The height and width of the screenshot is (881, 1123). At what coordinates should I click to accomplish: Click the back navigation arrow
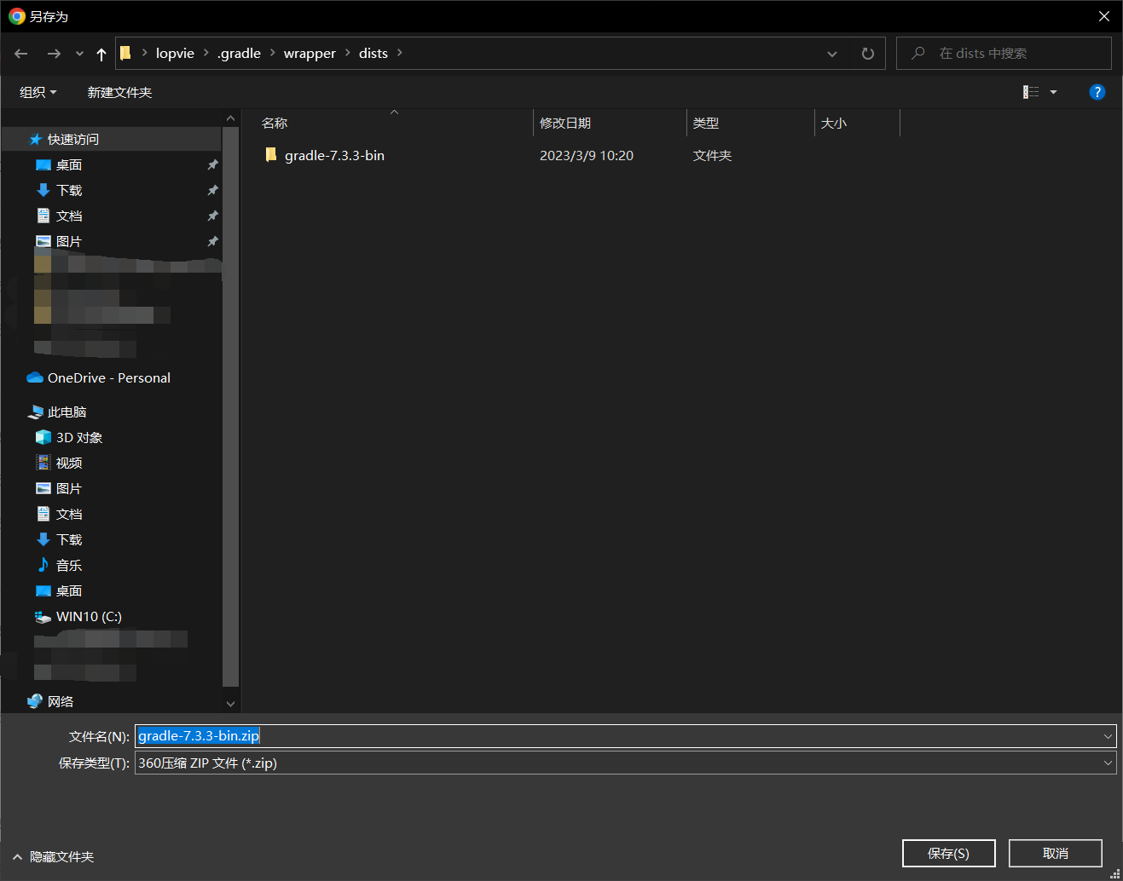pyautogui.click(x=20, y=53)
